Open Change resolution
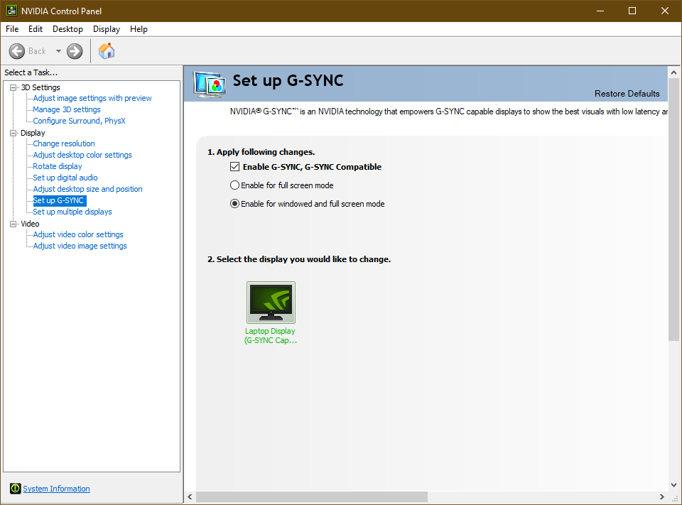Screen dimensions: 682x505 [64, 143]
